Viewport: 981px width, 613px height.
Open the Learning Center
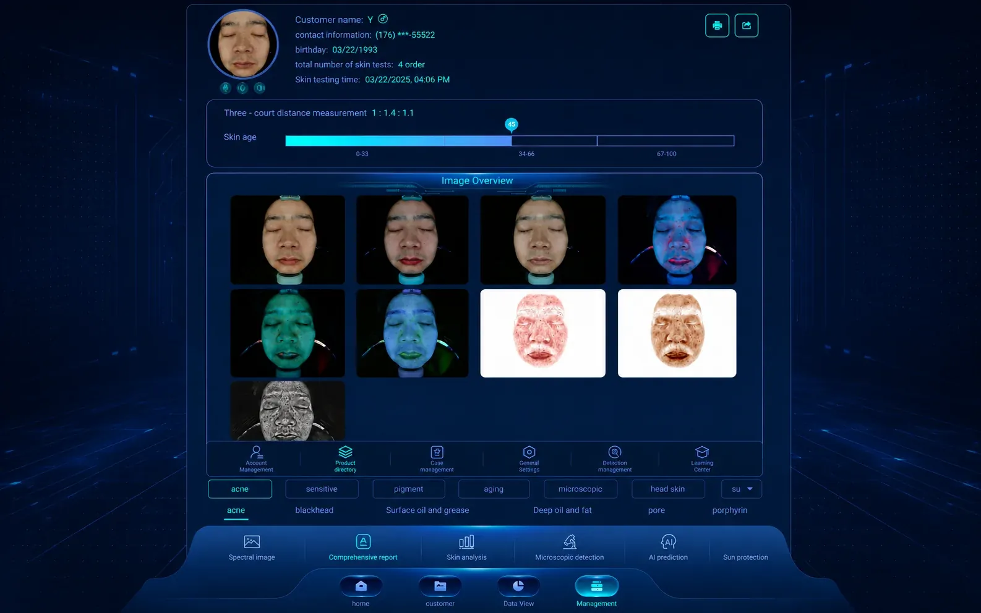pos(702,459)
